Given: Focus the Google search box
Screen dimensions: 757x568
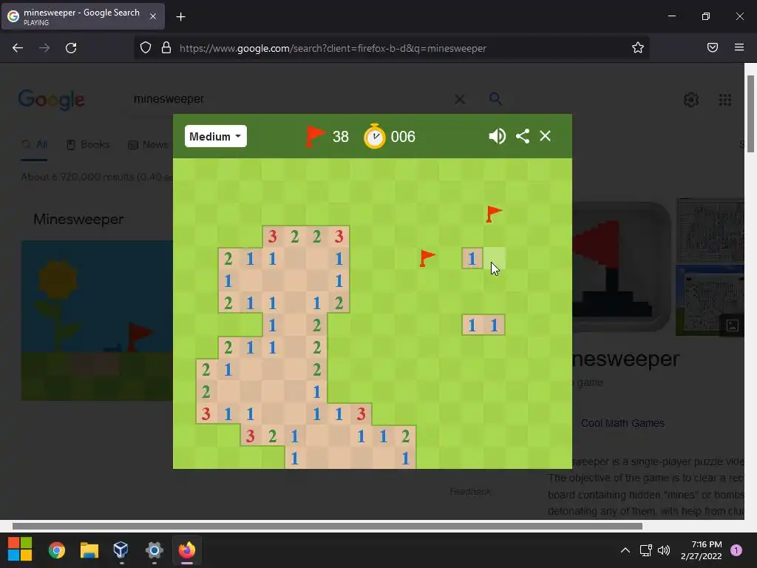Looking at the screenshot, I should 290,99.
